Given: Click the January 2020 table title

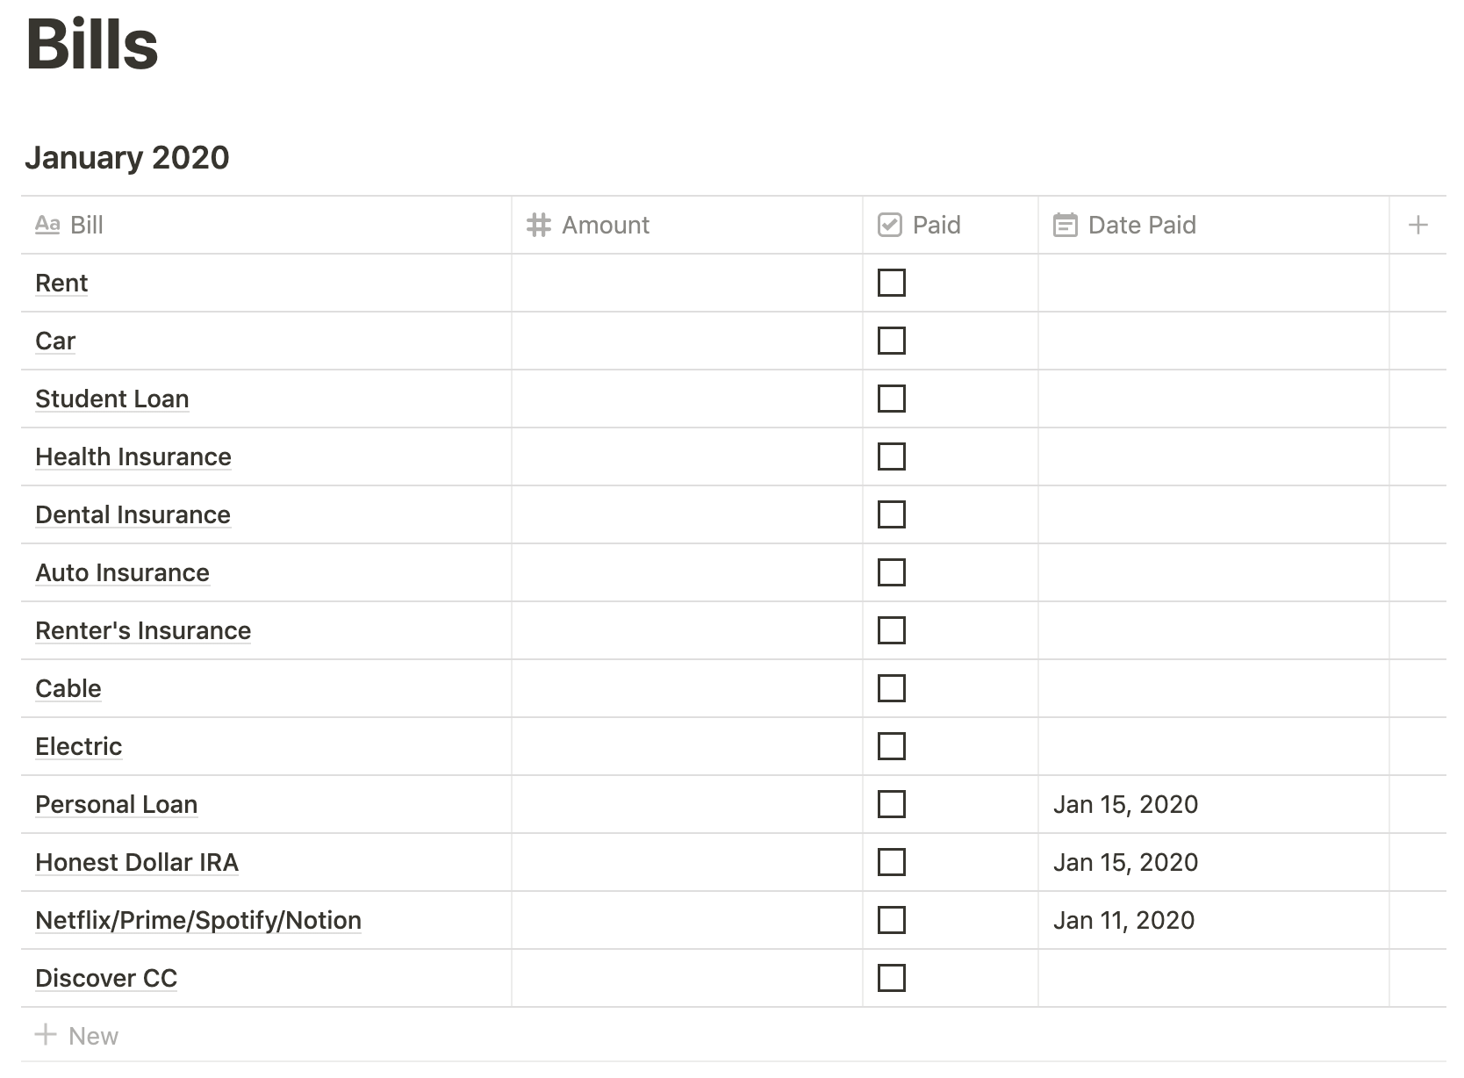Looking at the screenshot, I should coord(127,158).
